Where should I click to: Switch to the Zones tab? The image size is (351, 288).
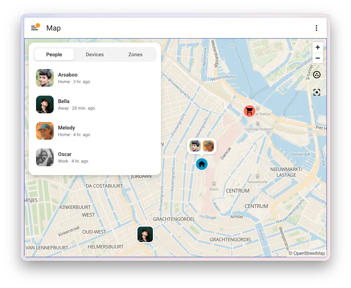(x=135, y=55)
